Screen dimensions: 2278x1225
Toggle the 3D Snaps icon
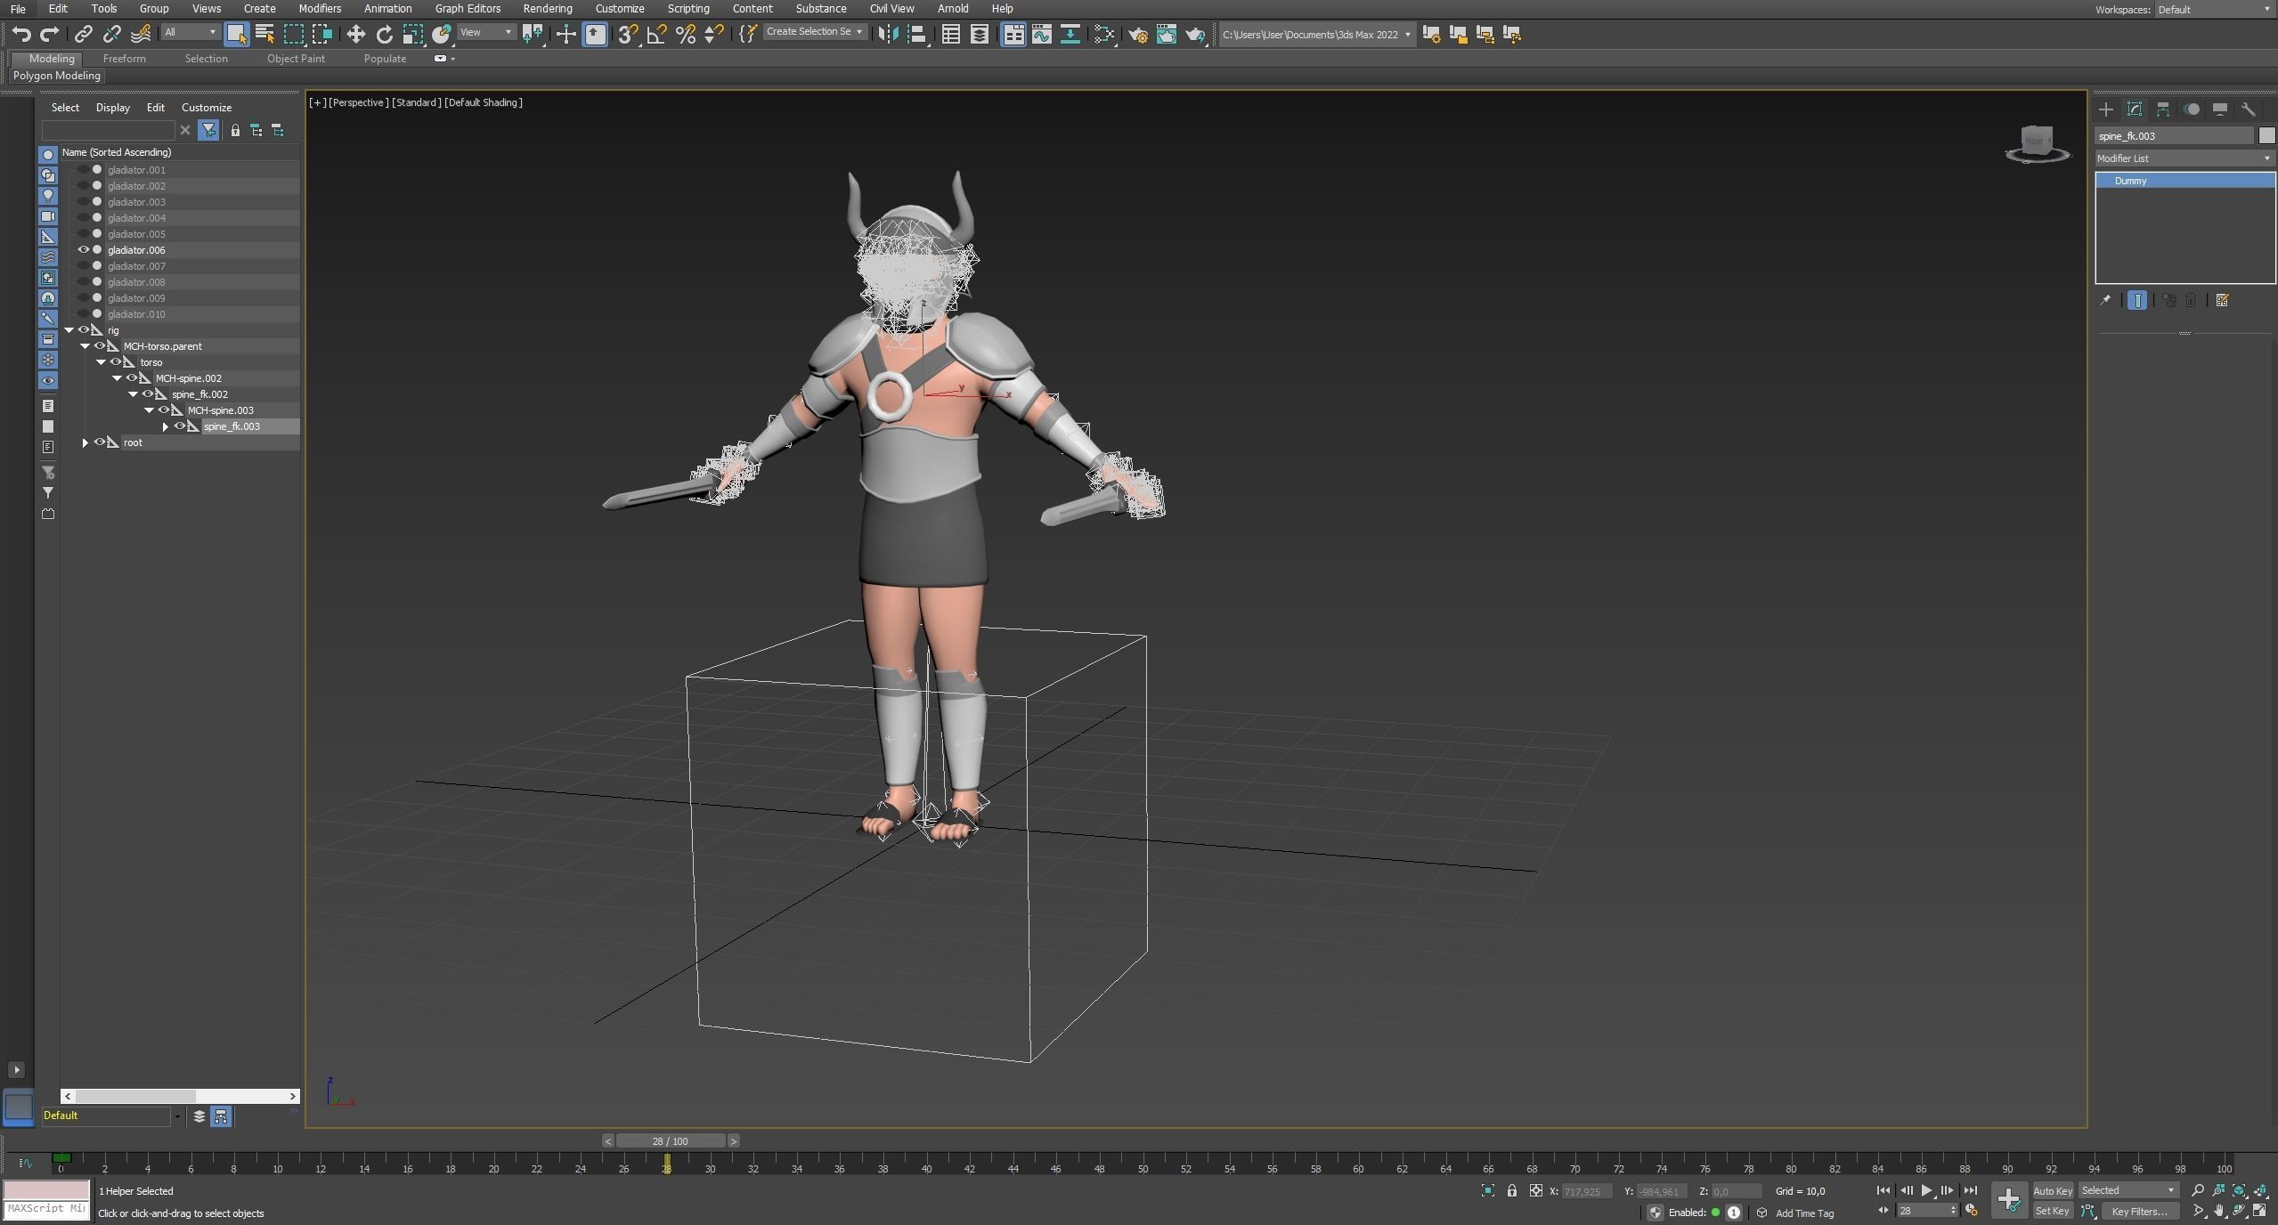tap(628, 34)
